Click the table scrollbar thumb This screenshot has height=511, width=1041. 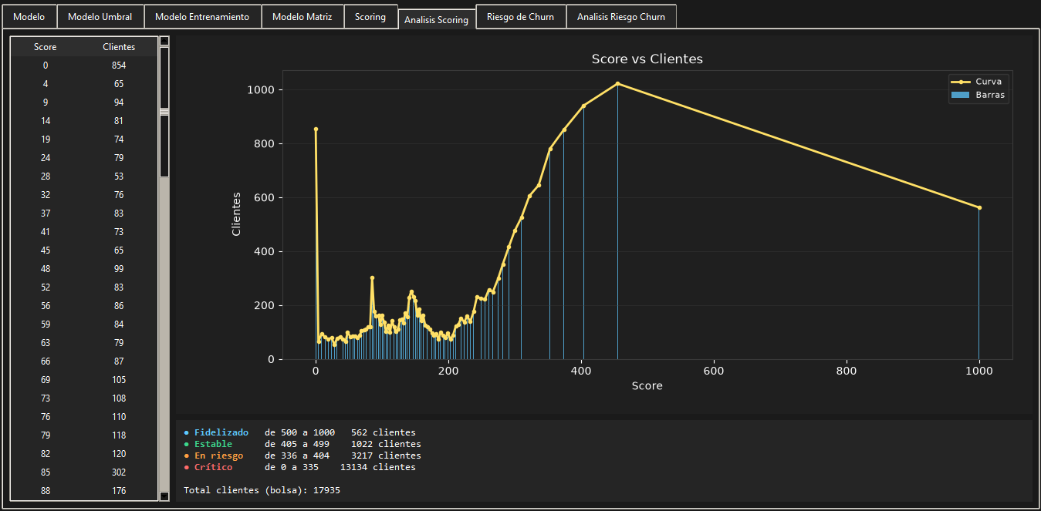click(x=164, y=112)
